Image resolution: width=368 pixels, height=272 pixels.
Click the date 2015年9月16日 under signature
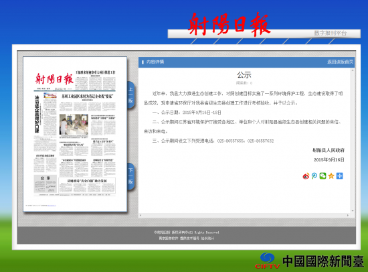(329, 160)
